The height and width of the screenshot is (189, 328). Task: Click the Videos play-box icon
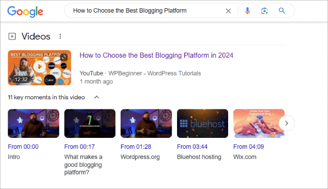pos(12,36)
